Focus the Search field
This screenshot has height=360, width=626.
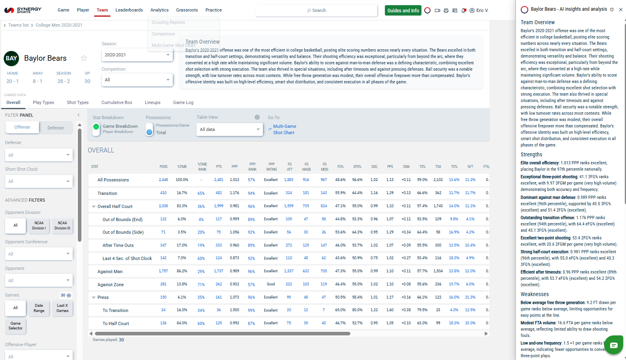[317, 10]
